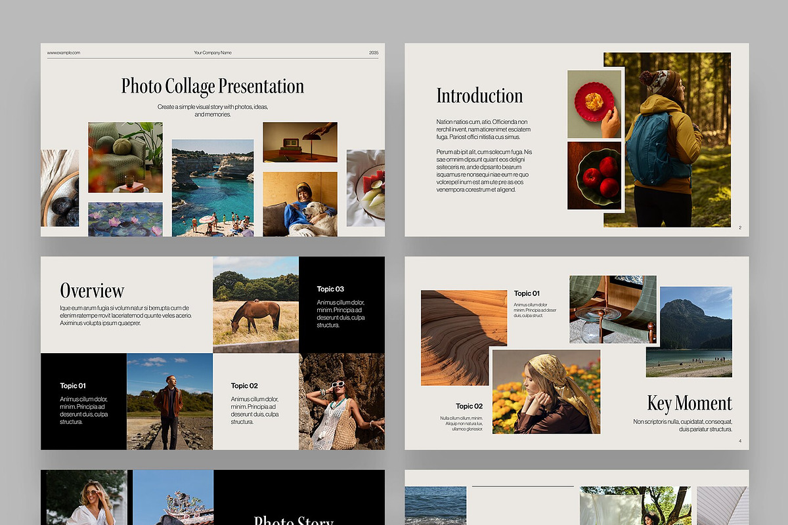Select the ornate temple roof photo
This screenshot has width=788, height=525.
pyautogui.click(x=173, y=497)
